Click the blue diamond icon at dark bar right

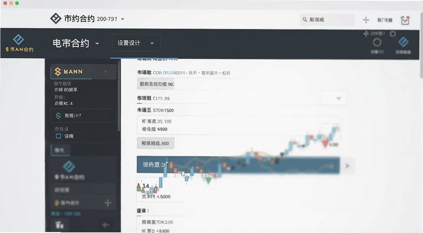point(403,42)
